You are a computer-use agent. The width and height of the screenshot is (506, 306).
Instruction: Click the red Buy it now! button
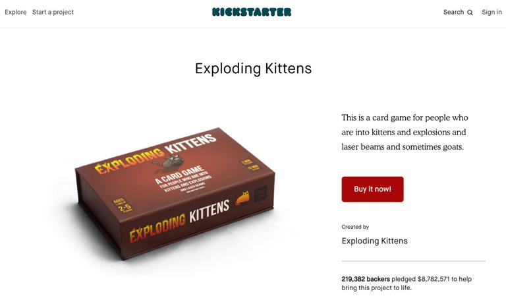tap(372, 189)
